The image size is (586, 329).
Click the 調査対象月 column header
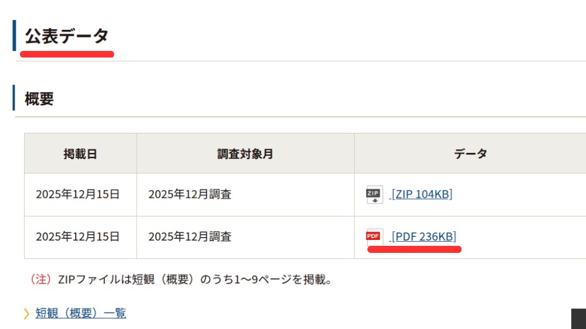(x=245, y=154)
